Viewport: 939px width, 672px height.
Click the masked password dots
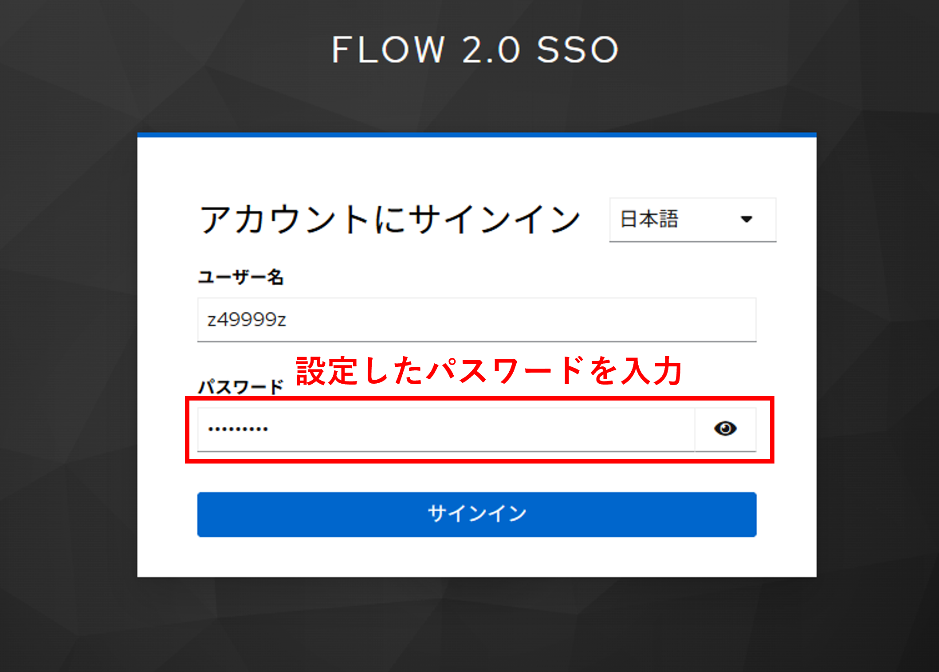(x=238, y=429)
